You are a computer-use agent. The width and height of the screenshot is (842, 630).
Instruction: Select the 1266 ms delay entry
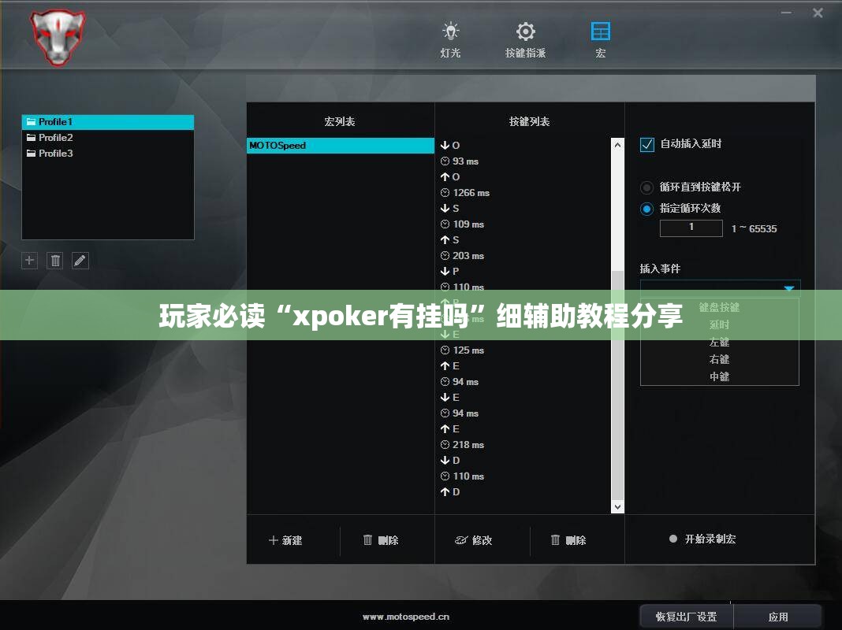point(465,192)
